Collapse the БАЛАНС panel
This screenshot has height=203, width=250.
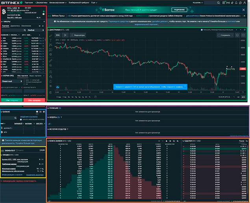2,112
